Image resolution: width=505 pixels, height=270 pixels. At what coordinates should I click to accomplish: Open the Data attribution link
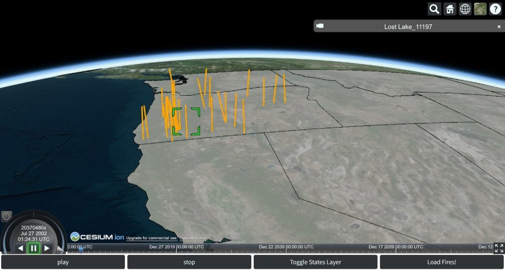click(x=192, y=238)
